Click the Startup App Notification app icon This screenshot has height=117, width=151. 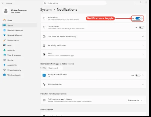(x=44, y=75)
